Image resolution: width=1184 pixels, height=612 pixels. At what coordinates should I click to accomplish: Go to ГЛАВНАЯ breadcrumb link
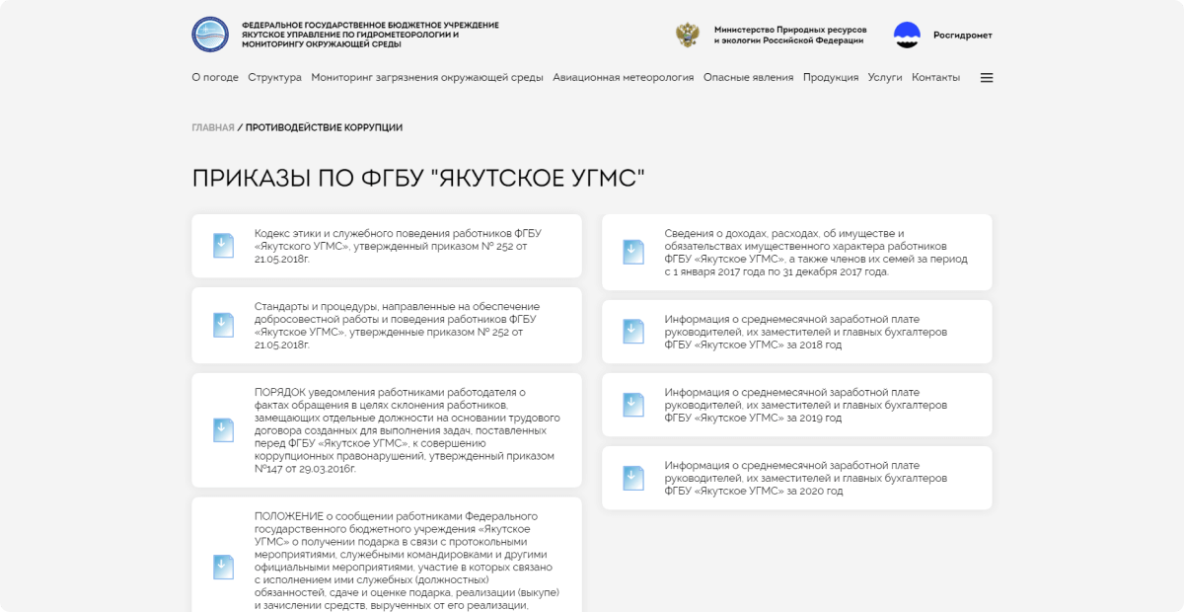213,127
